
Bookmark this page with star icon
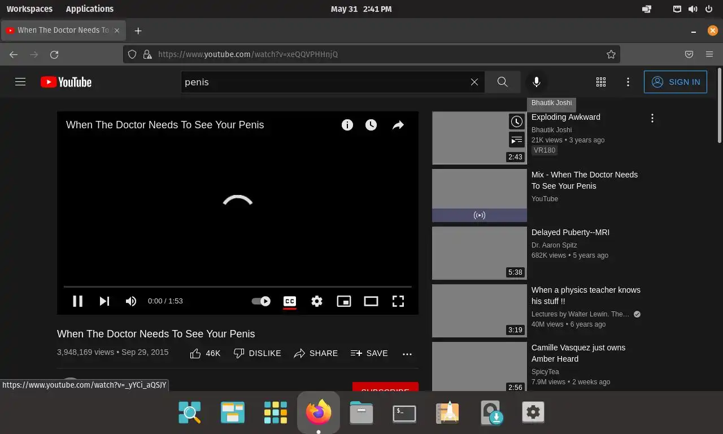pyautogui.click(x=611, y=54)
